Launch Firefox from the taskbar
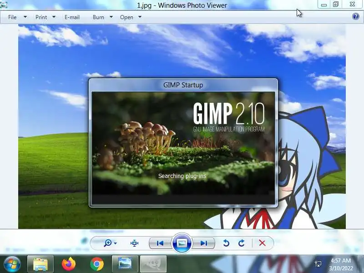 point(69,264)
